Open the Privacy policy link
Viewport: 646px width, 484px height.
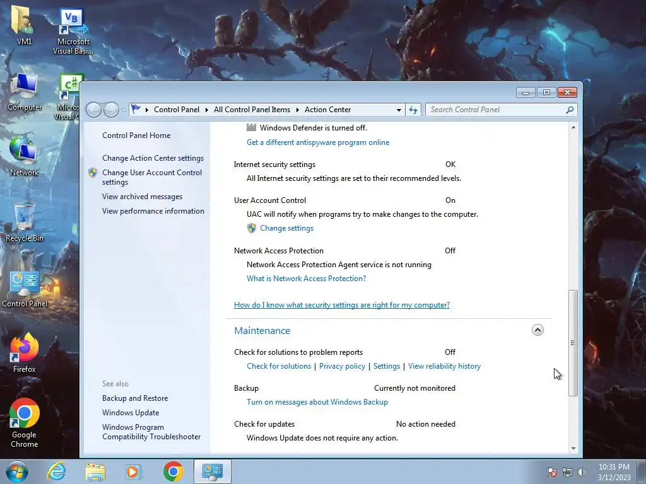point(342,366)
